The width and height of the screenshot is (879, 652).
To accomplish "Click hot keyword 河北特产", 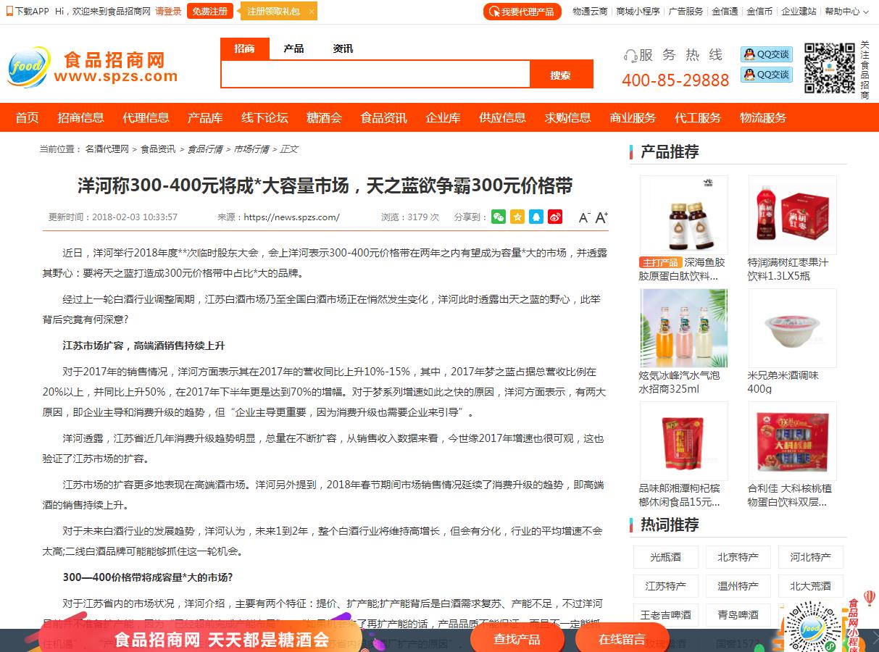I will [810, 557].
